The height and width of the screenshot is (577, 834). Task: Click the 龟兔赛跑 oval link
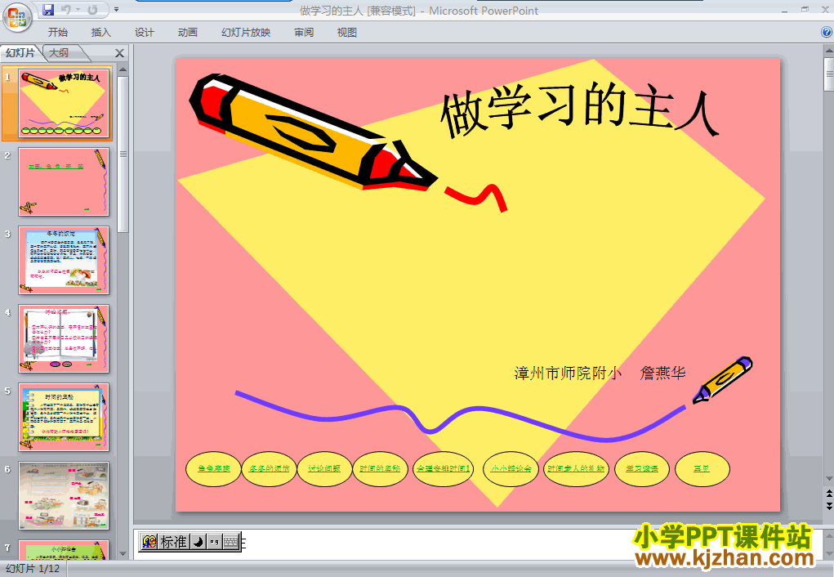click(213, 469)
